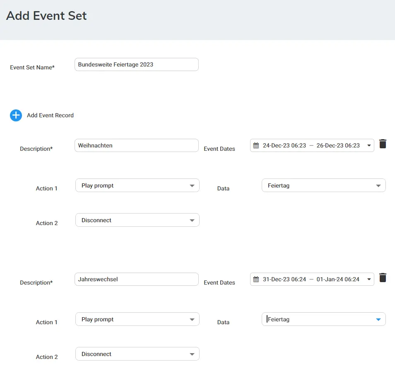
Task: Click the Event Set Name input field
Action: (137, 64)
